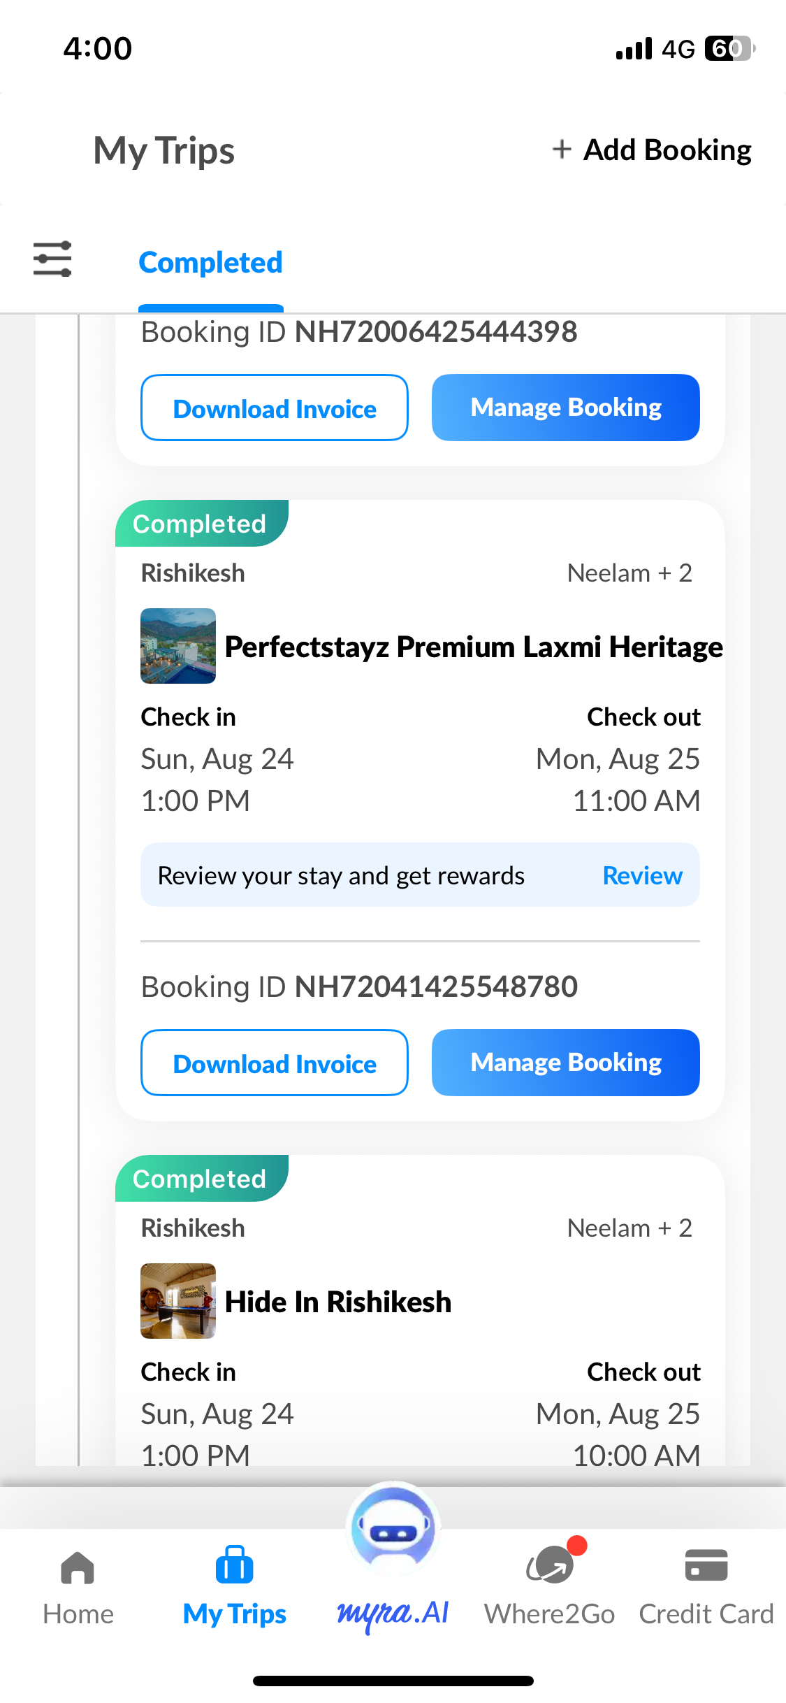The image size is (786, 1703).
Task: Tap the Perfectstayz Premium Laxmi Heritage title
Action: coord(474,647)
